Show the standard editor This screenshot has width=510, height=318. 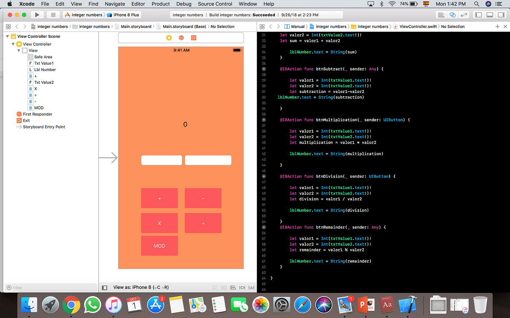(441, 15)
